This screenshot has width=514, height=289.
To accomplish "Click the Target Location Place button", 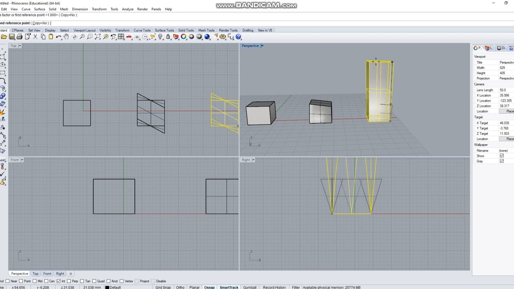I will [507, 139].
